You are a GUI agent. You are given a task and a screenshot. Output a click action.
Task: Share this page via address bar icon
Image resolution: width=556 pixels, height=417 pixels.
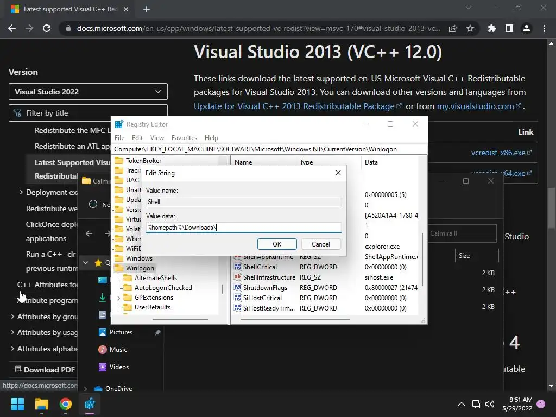tap(453, 28)
